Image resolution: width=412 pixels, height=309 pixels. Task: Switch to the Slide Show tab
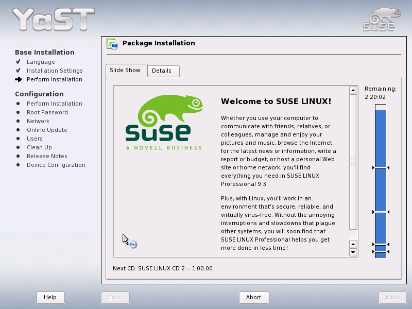126,71
